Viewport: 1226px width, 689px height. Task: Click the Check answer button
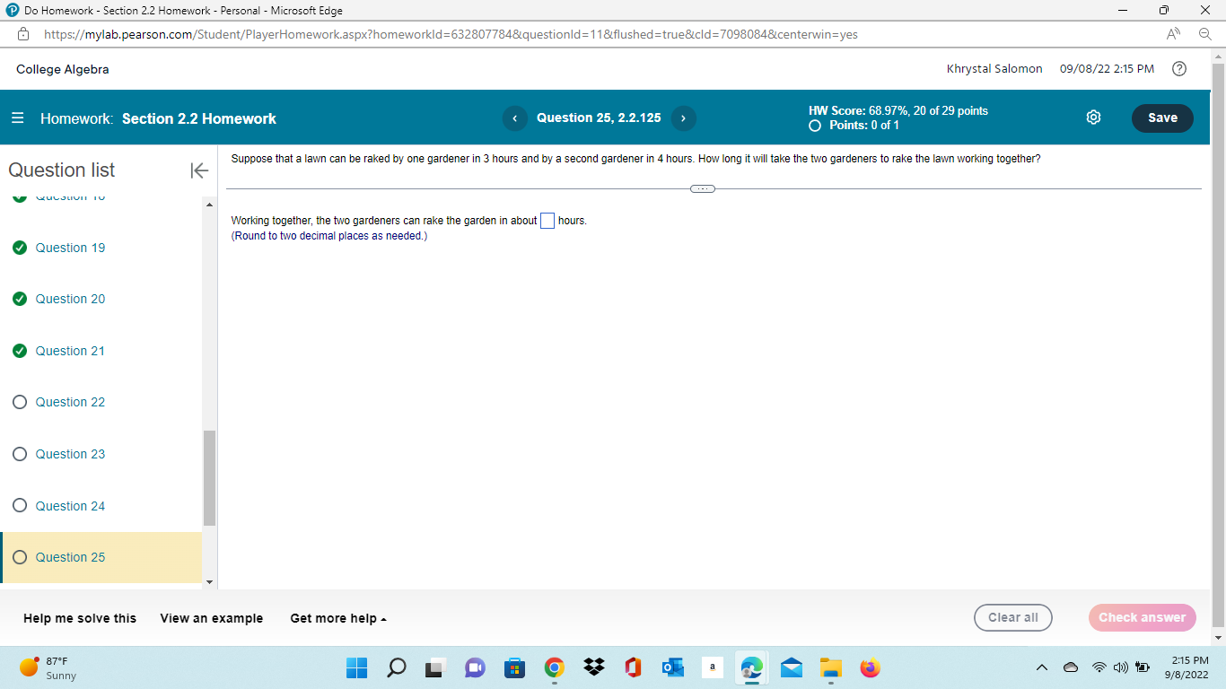click(x=1142, y=617)
